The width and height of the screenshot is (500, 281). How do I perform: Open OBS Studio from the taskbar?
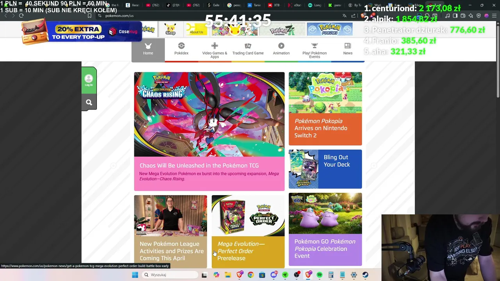297,275
